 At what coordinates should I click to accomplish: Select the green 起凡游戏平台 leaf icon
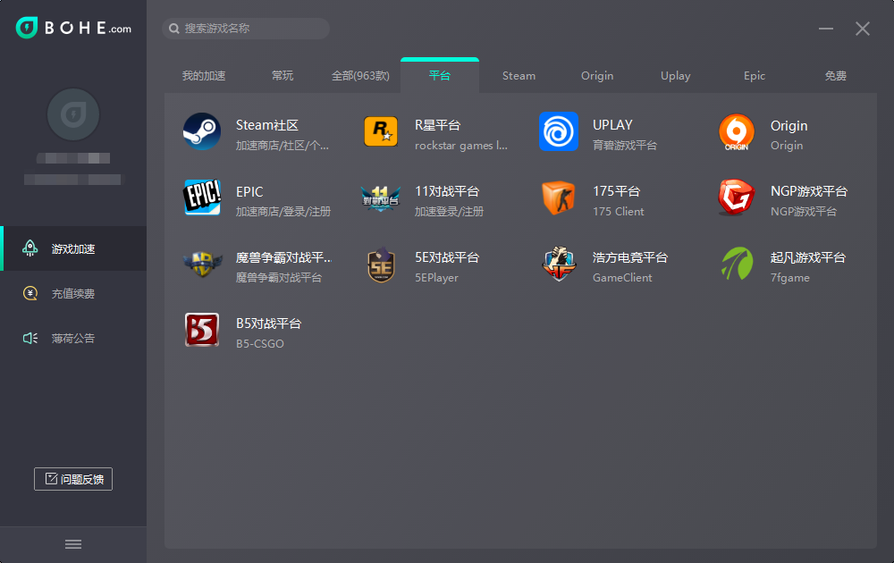(737, 264)
